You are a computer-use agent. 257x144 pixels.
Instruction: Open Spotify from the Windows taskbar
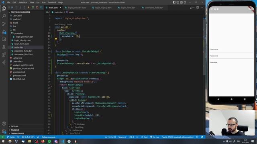pyautogui.click(x=49, y=141)
